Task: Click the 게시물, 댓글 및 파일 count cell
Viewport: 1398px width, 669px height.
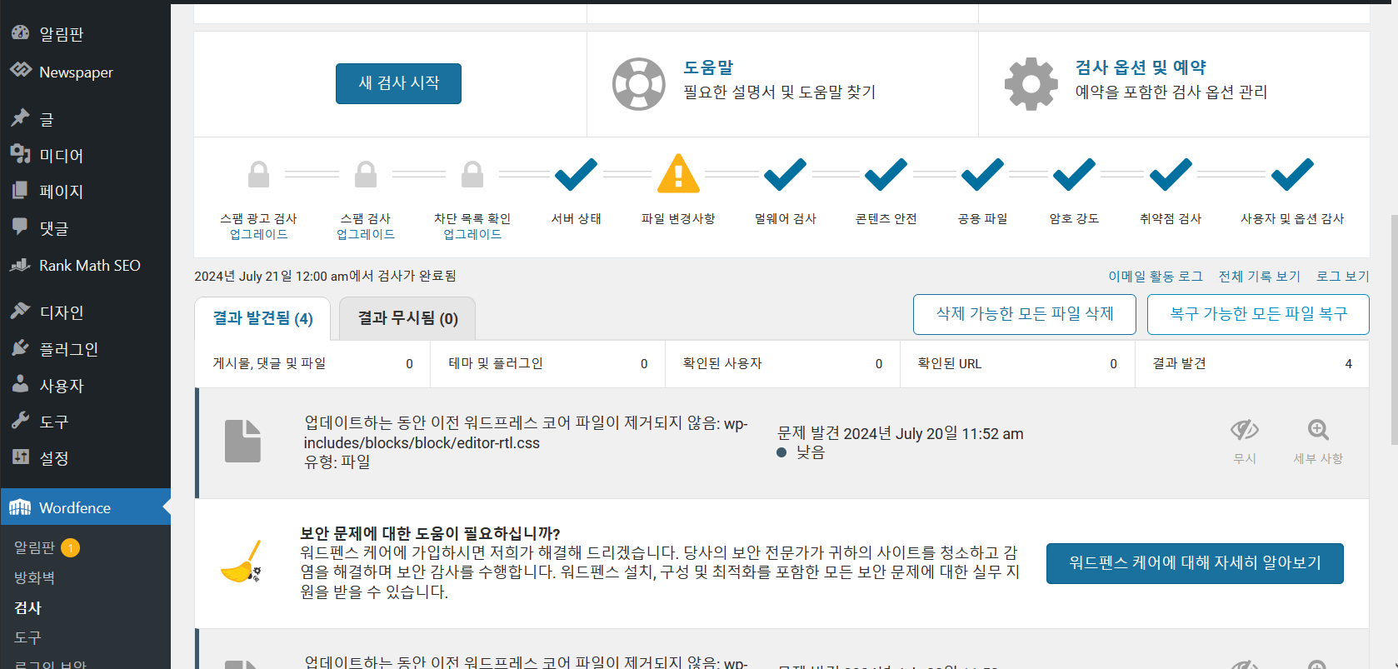Action: (x=312, y=363)
